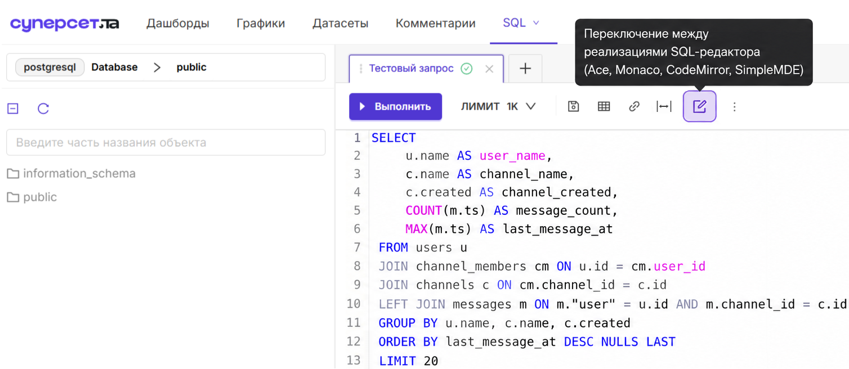
Task: Go to the Датасеты page
Action: [x=340, y=24]
